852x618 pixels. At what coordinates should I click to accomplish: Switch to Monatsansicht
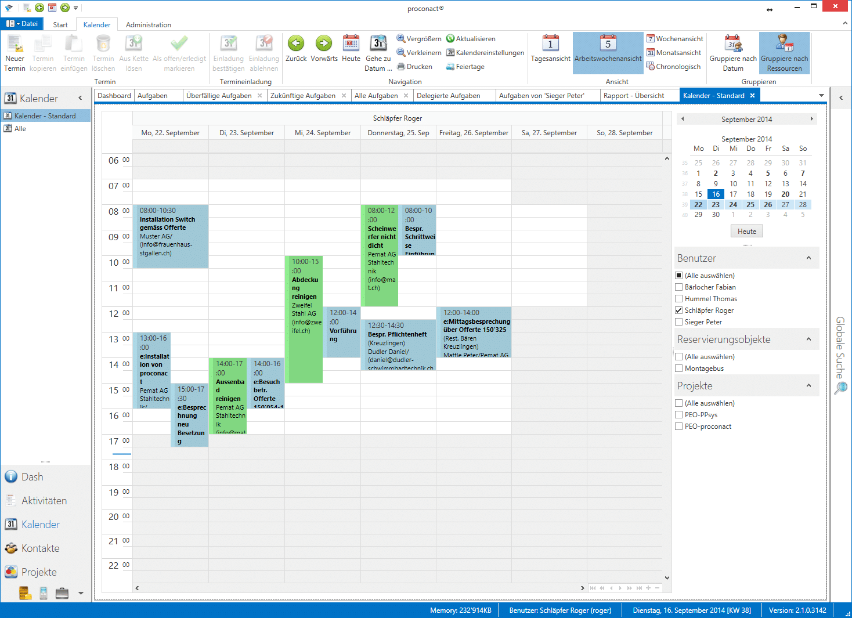[x=674, y=53]
